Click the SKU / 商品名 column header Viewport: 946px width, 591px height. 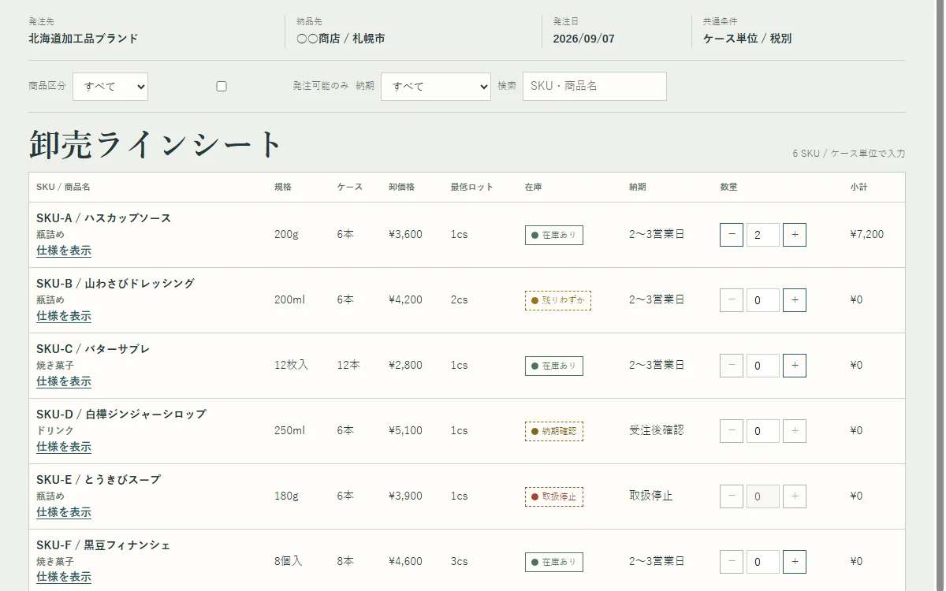[63, 188]
